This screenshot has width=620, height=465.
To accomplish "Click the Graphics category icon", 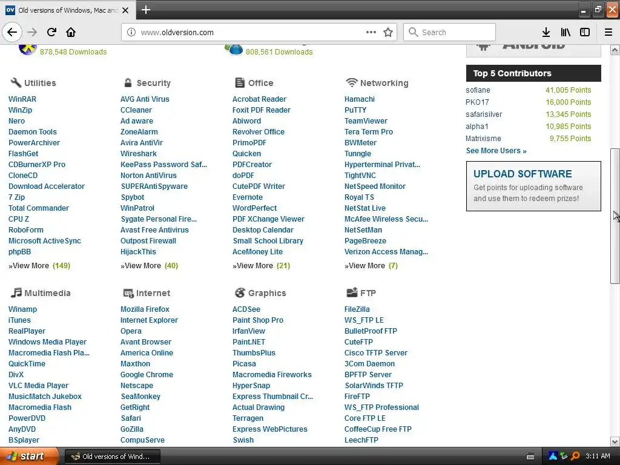I will point(240,292).
